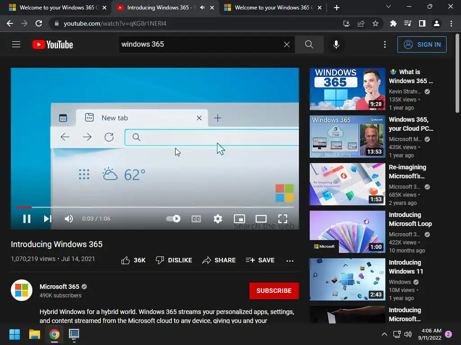Enter full screen mode

pyautogui.click(x=283, y=219)
